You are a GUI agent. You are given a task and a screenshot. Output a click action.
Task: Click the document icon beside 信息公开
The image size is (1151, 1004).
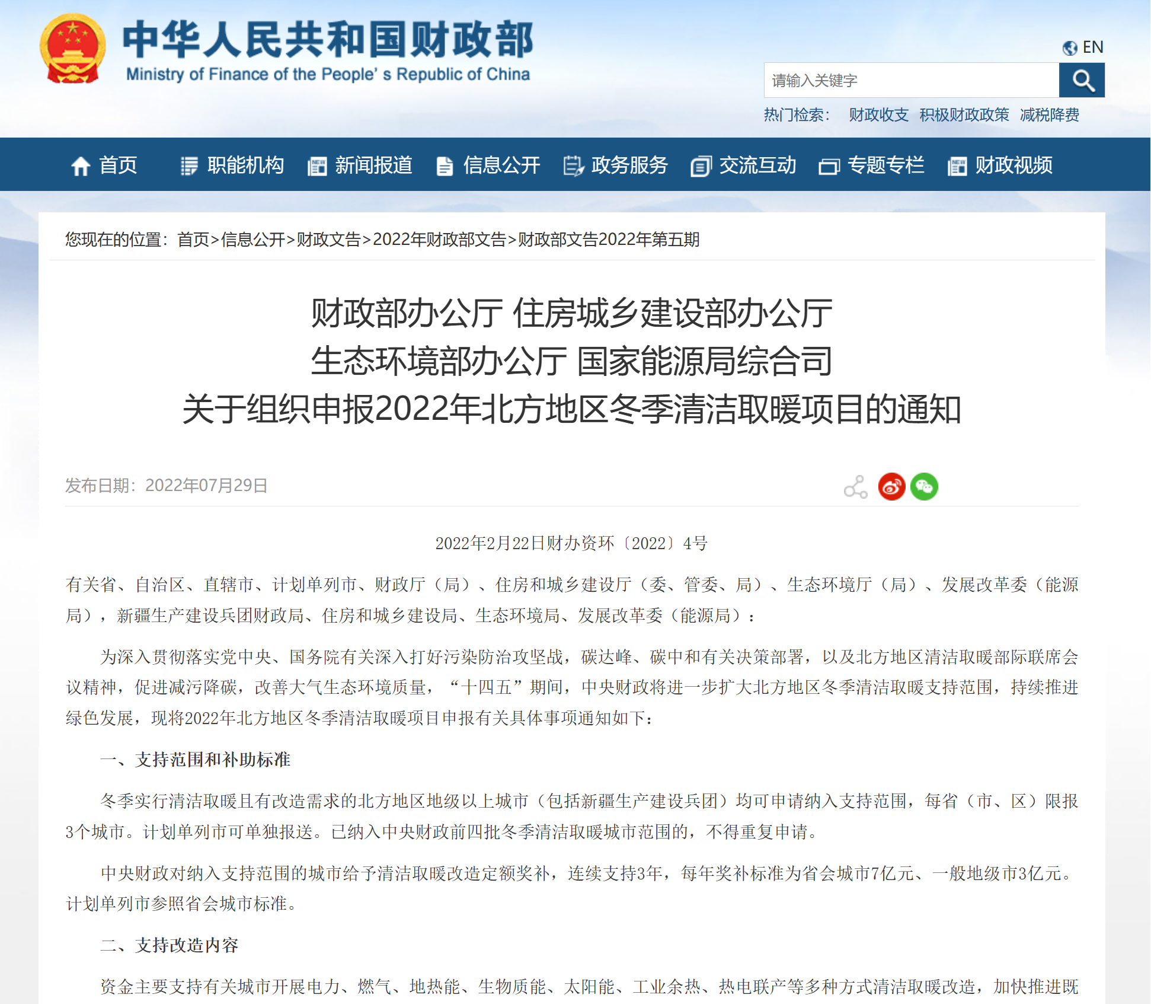pyautogui.click(x=445, y=166)
